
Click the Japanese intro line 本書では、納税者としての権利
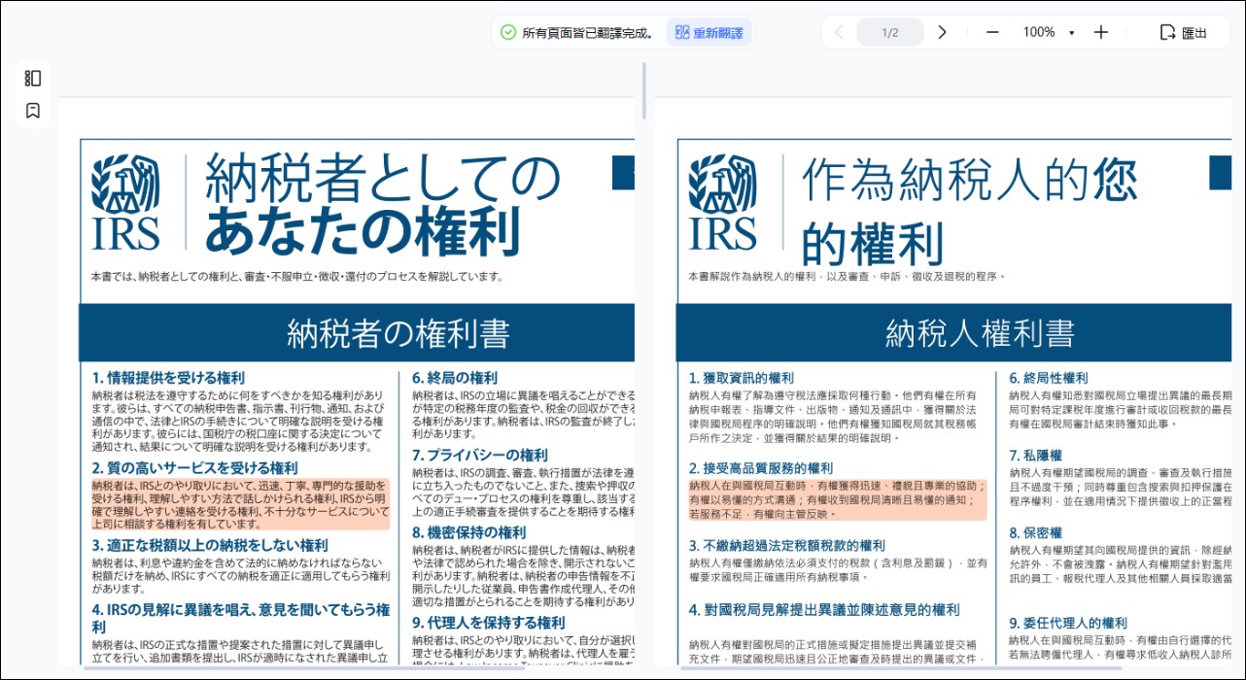(297, 277)
